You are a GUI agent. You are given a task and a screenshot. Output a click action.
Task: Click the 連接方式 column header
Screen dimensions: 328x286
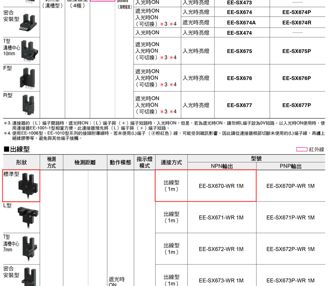(172, 163)
